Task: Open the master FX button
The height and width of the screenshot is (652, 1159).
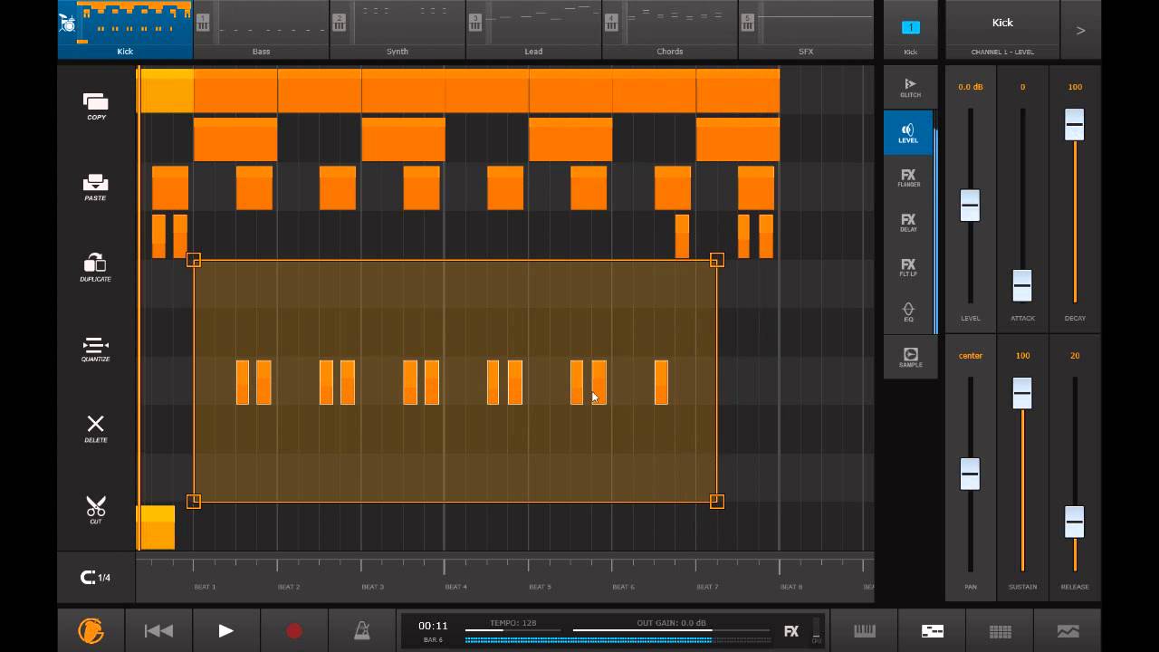Action: point(791,631)
